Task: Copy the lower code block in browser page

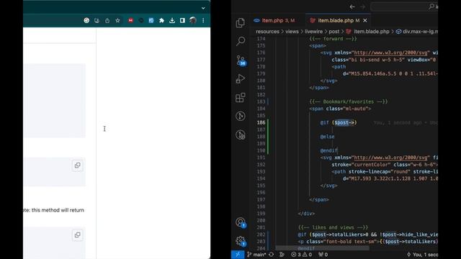Action: [x=77, y=235]
